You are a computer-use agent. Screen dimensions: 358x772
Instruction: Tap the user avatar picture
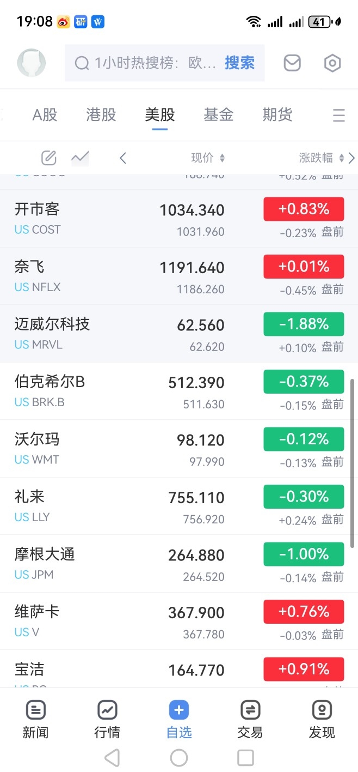[32, 63]
